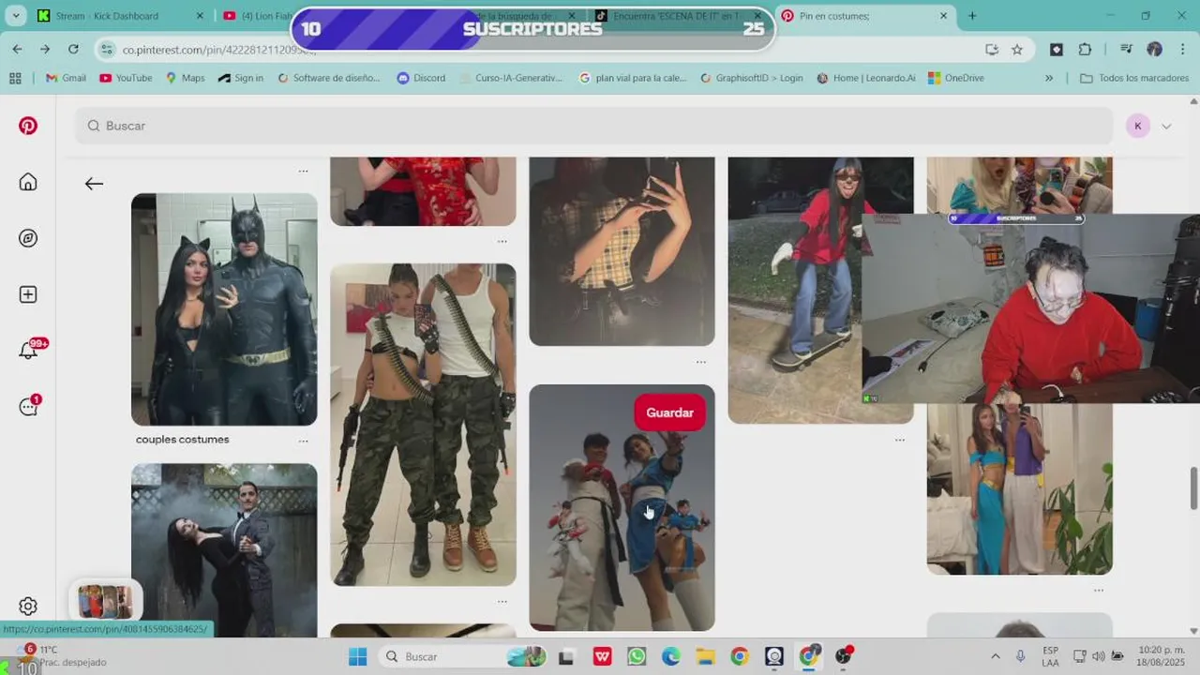Open options dots under army couple pin
Screen dimensions: 1200x675
502,601
